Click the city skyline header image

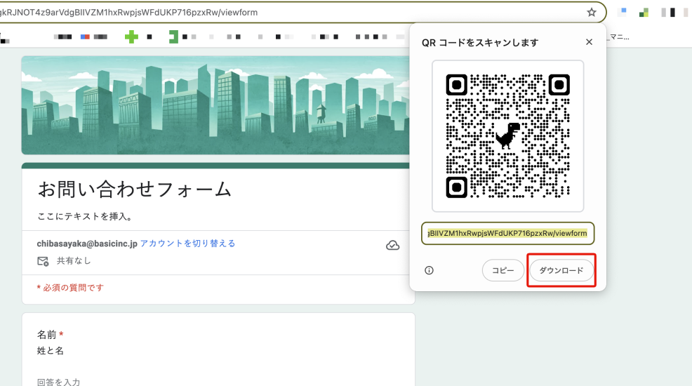coord(211,105)
